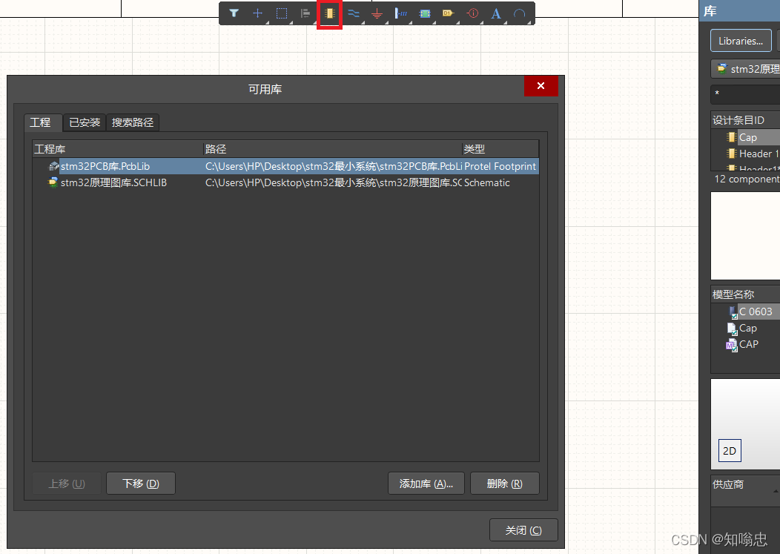Choose the arc drawing tool
Screen dimensions: 780x554
(519, 13)
